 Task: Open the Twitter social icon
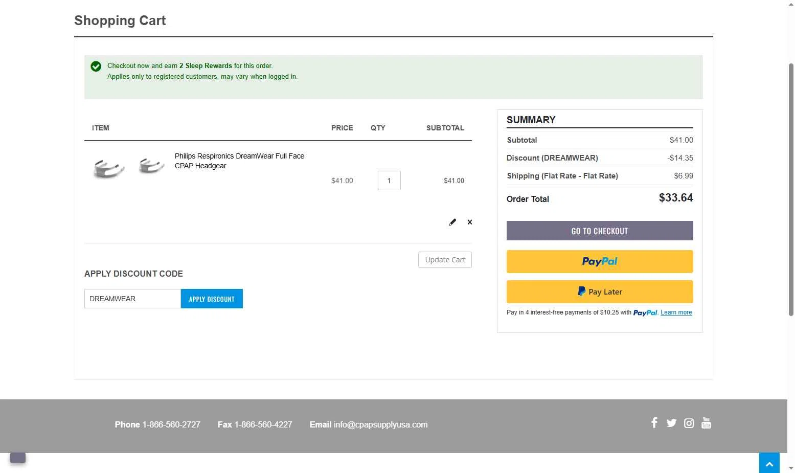tap(671, 423)
